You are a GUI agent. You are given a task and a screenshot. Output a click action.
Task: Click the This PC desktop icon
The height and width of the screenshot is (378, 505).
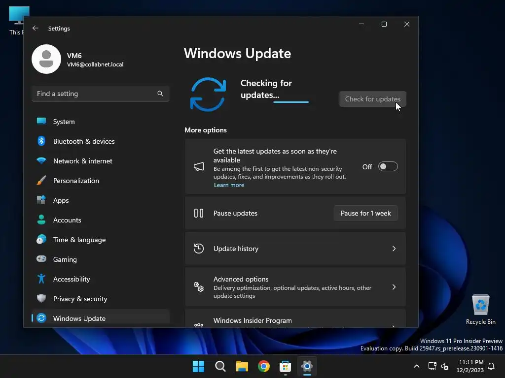tap(16, 20)
